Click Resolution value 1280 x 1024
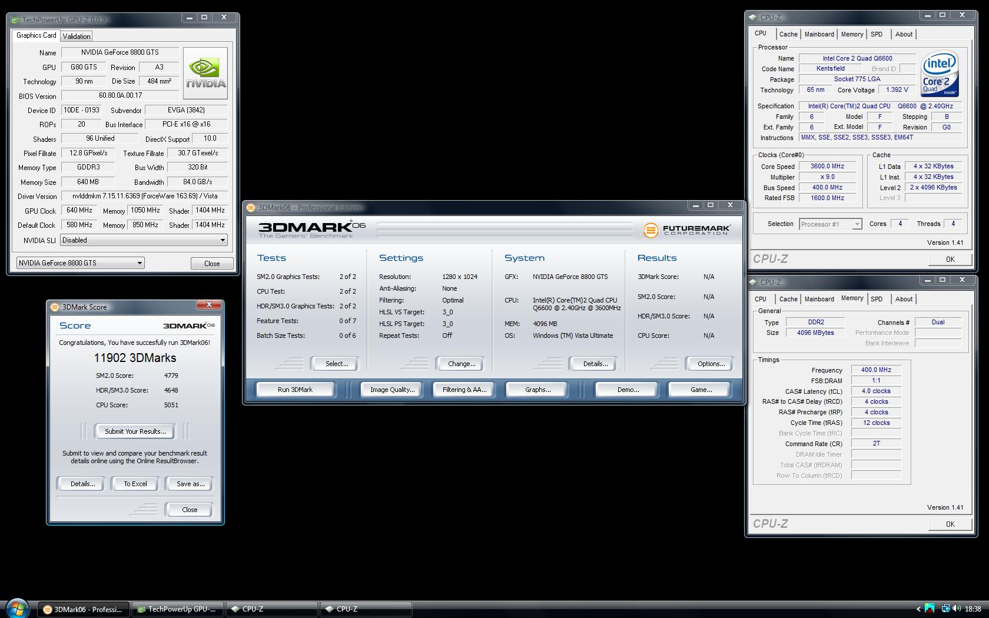The height and width of the screenshot is (618, 989). pyautogui.click(x=460, y=277)
